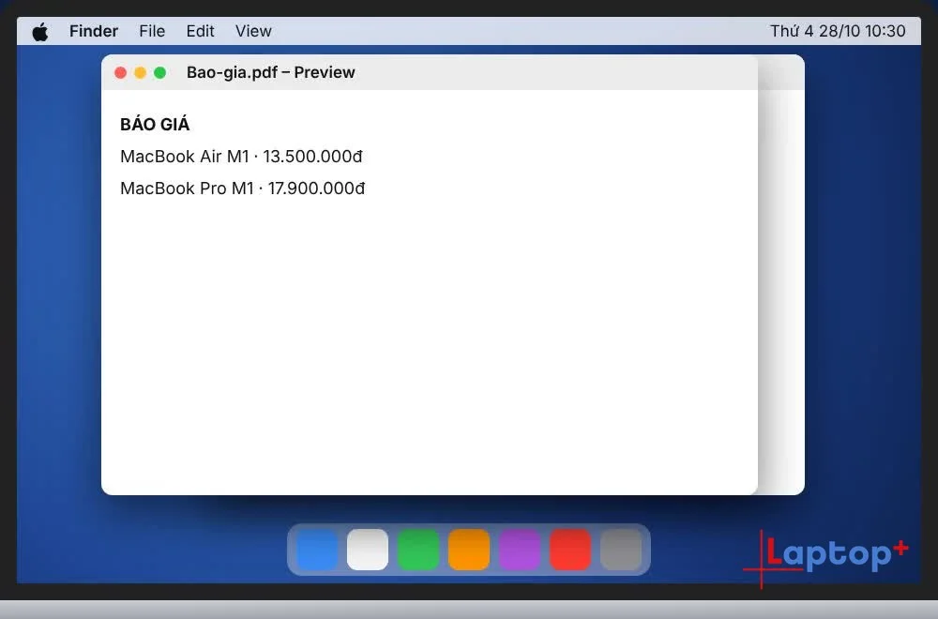Open the Finder menu
The width and height of the screenshot is (938, 619).
[94, 31]
